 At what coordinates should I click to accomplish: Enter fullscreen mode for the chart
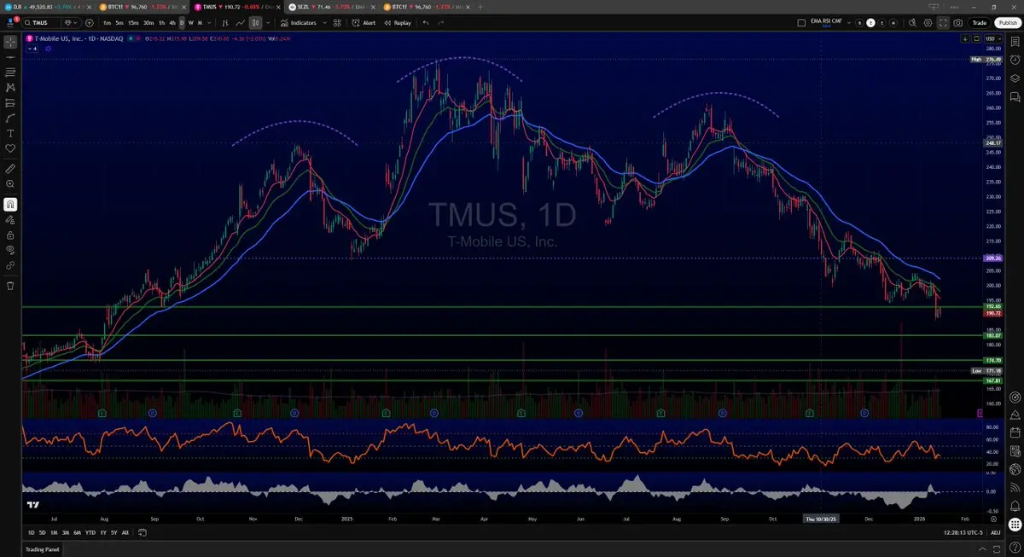tap(943, 22)
